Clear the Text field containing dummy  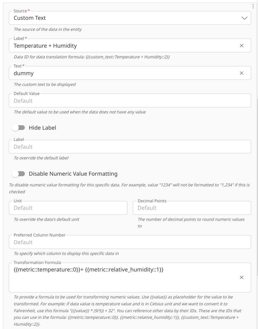tap(241, 73)
